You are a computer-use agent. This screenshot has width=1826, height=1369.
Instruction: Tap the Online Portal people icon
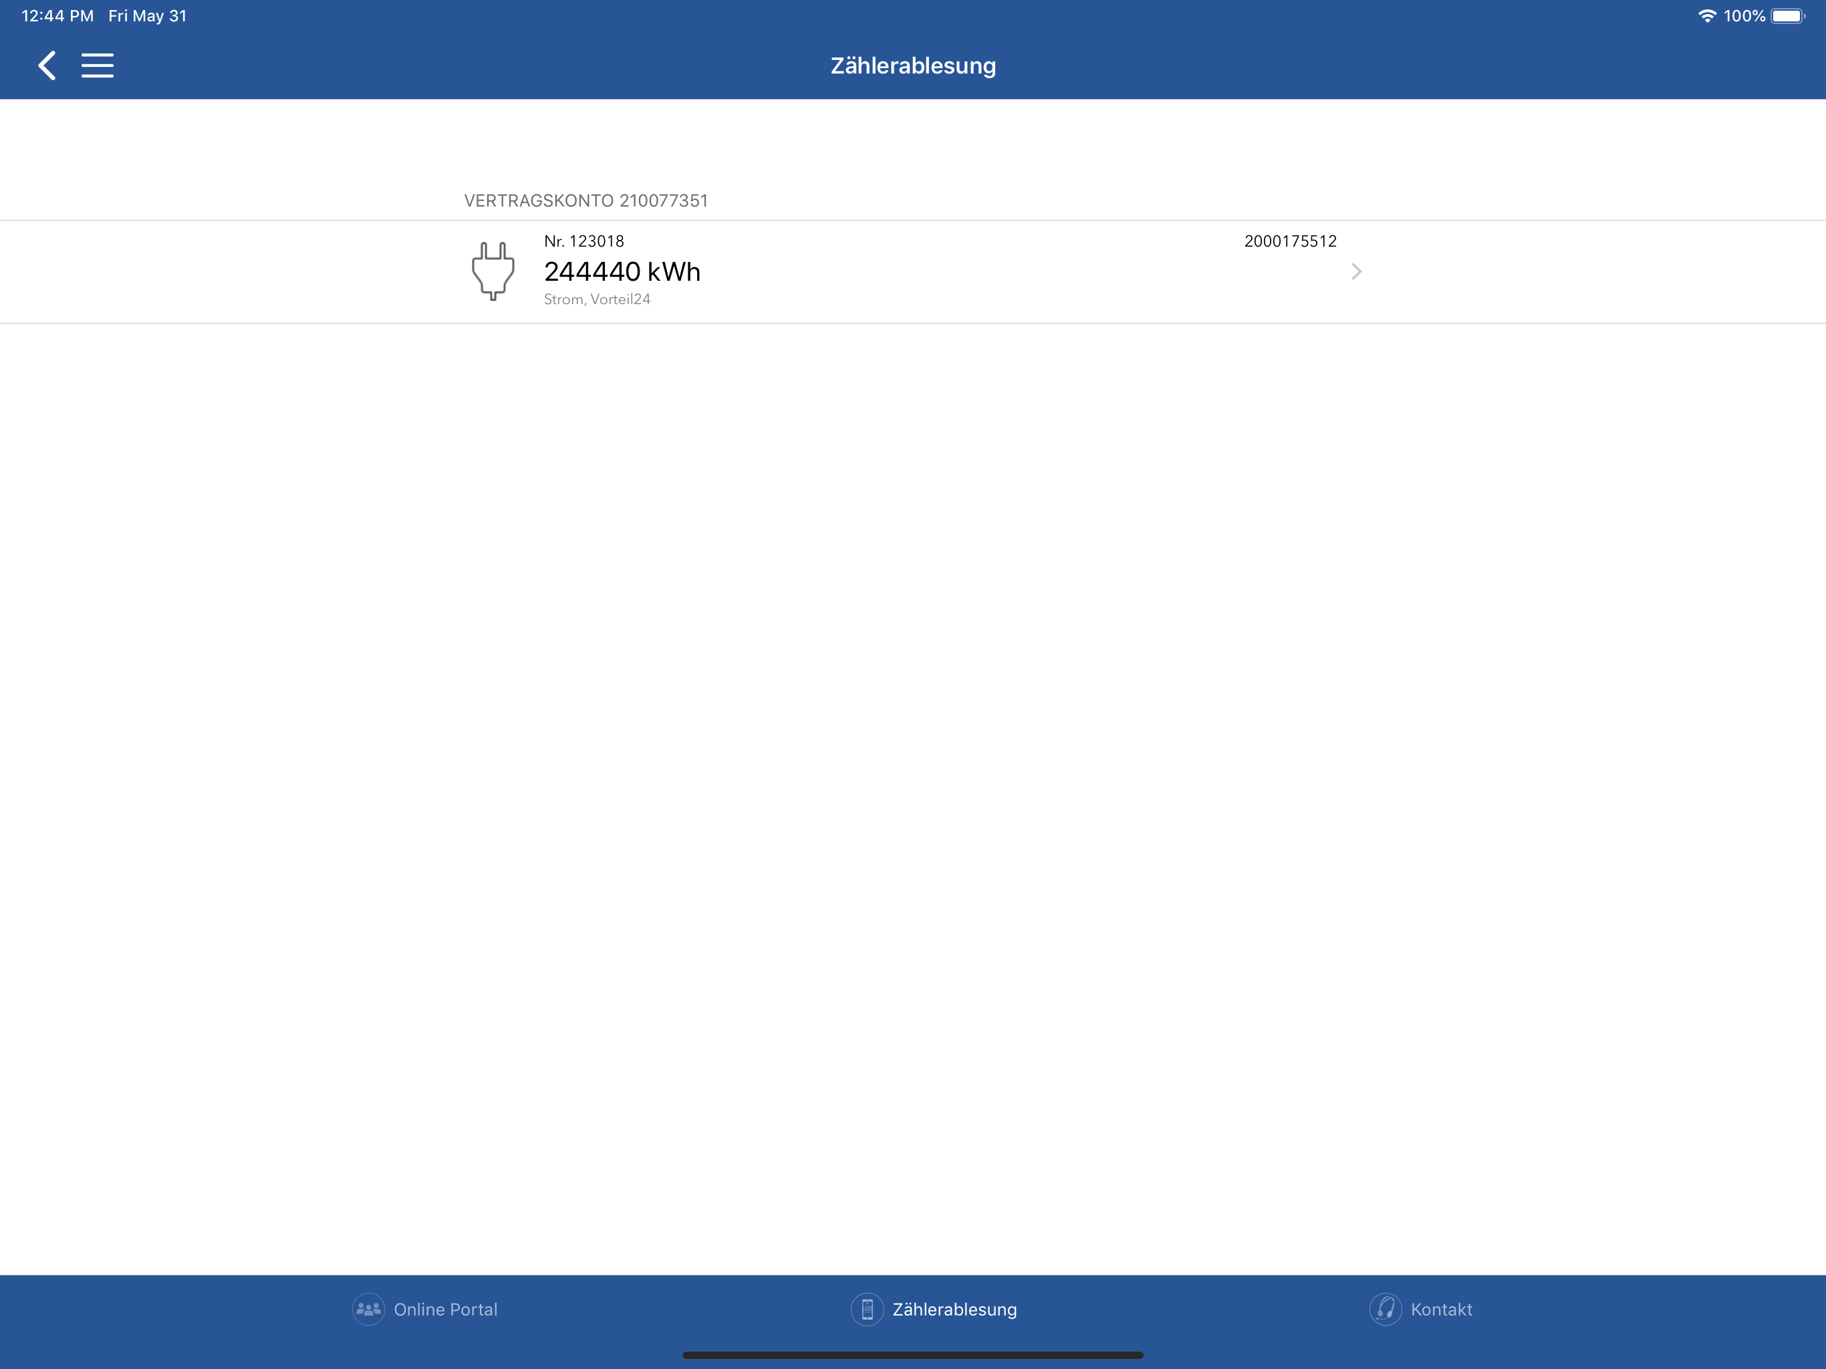tap(368, 1309)
